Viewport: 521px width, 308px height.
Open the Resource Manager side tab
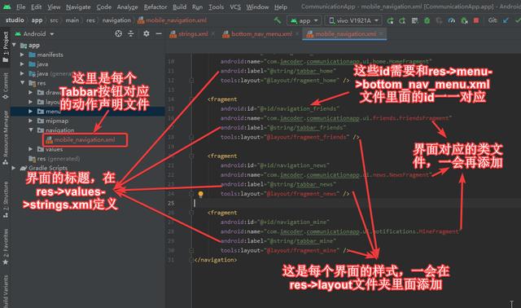pyautogui.click(x=6, y=138)
